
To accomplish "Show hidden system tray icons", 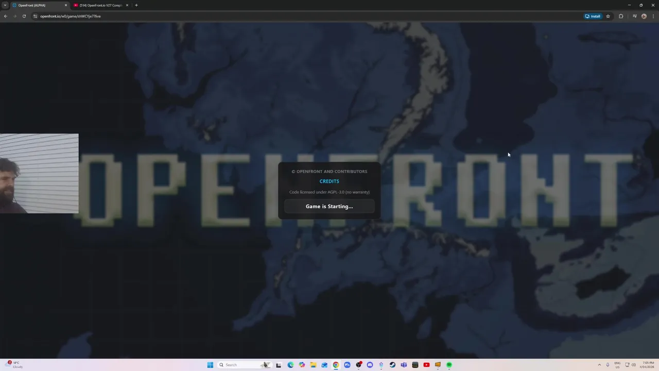I will click(x=599, y=365).
